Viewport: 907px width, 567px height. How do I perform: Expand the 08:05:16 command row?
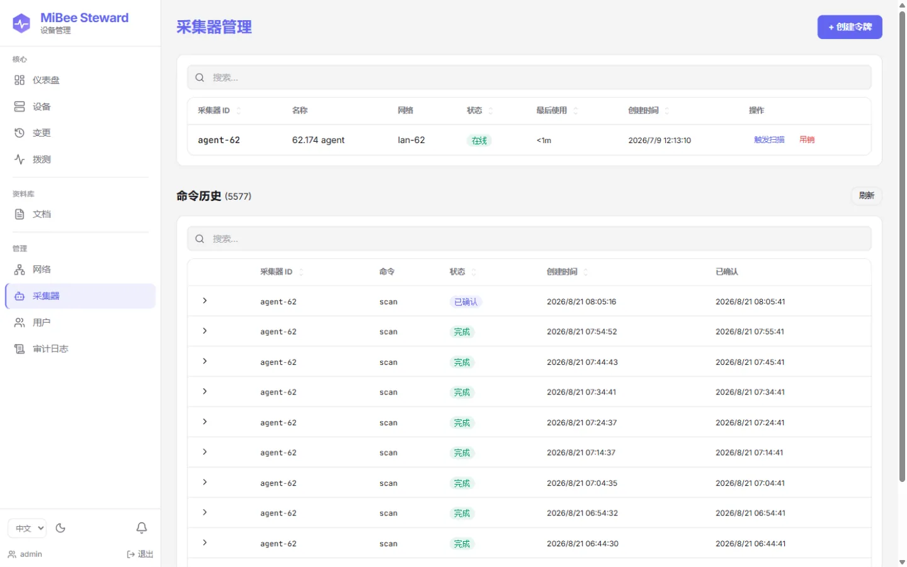205,301
